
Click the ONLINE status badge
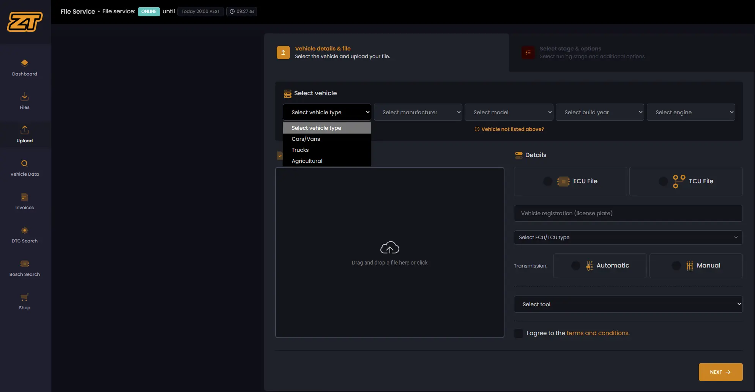[x=149, y=11]
